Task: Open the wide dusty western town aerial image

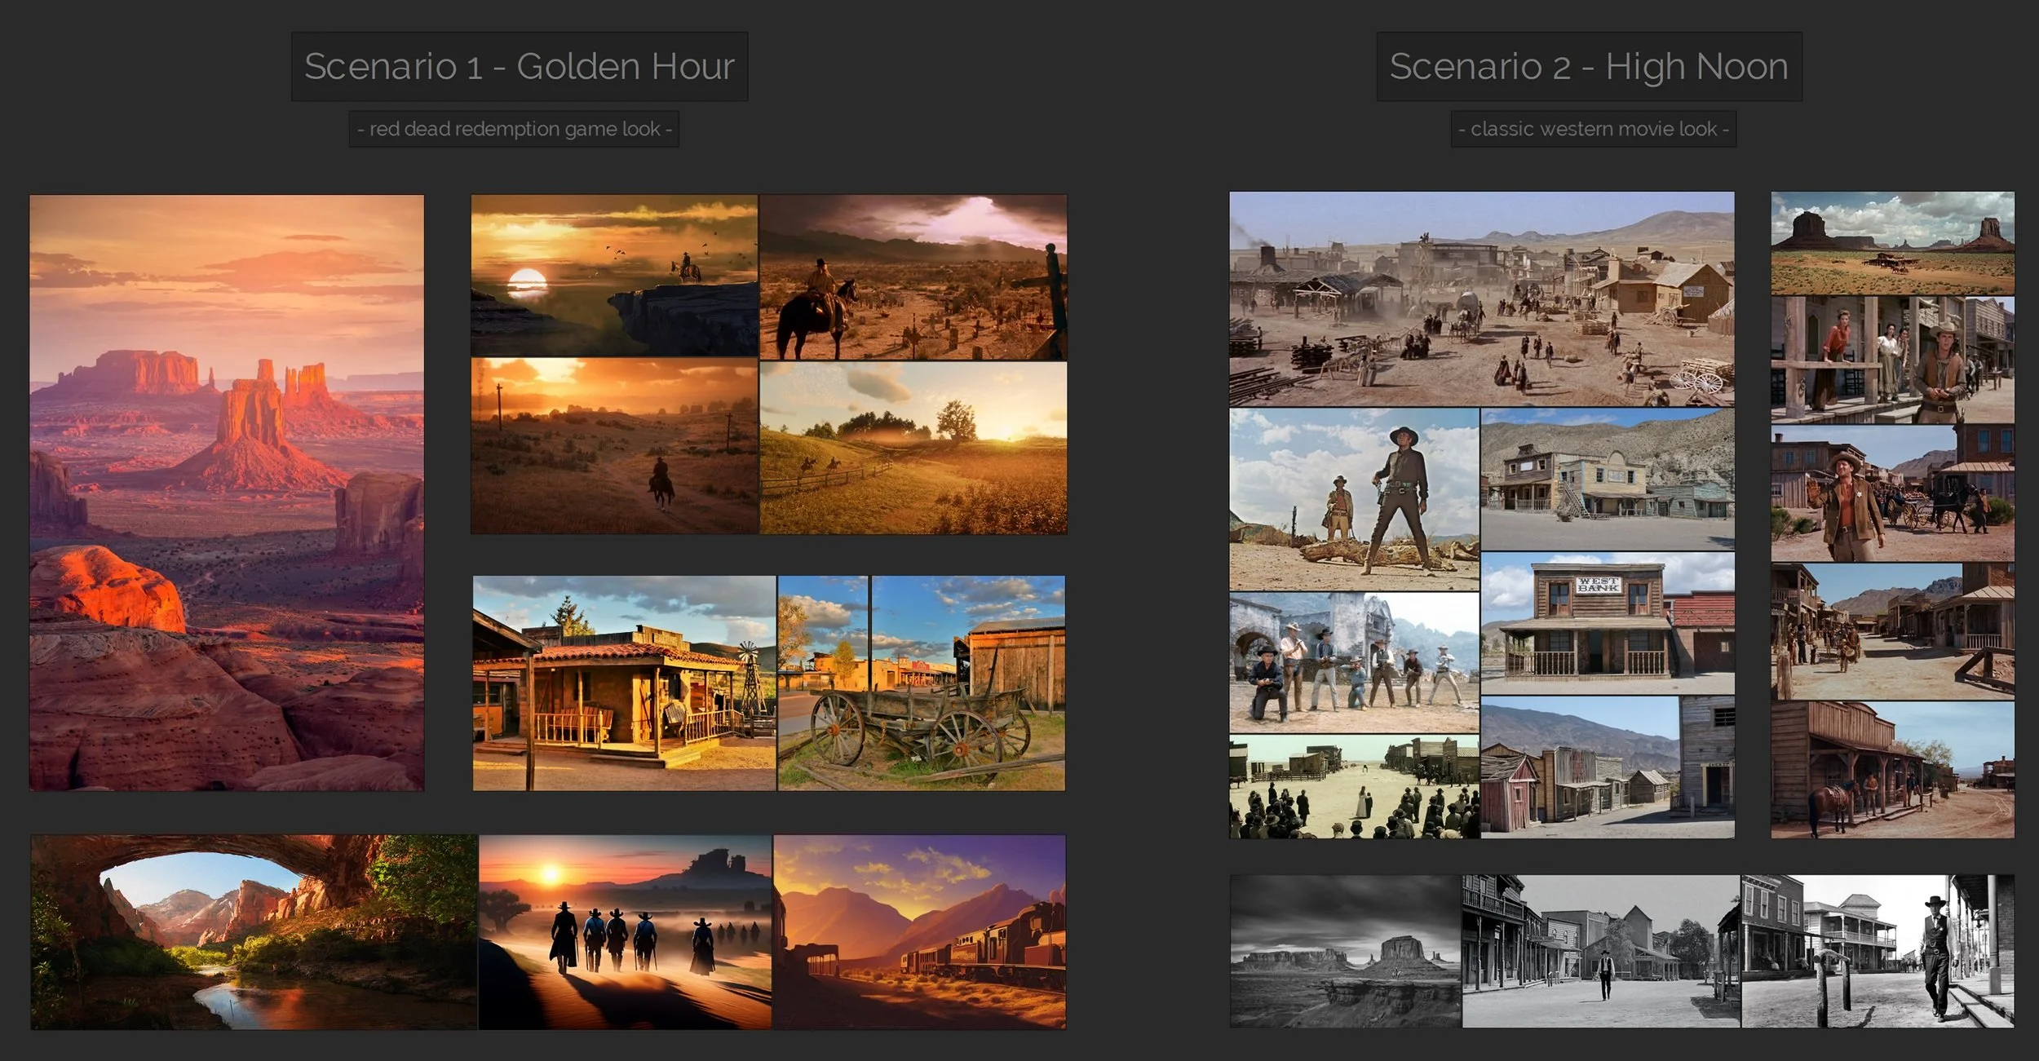Action: [1481, 298]
